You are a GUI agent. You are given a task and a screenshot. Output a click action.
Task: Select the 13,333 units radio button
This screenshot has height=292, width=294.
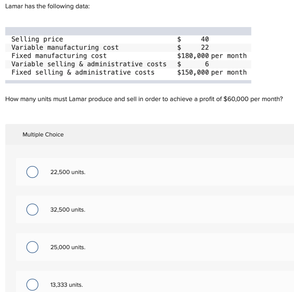click(32, 285)
